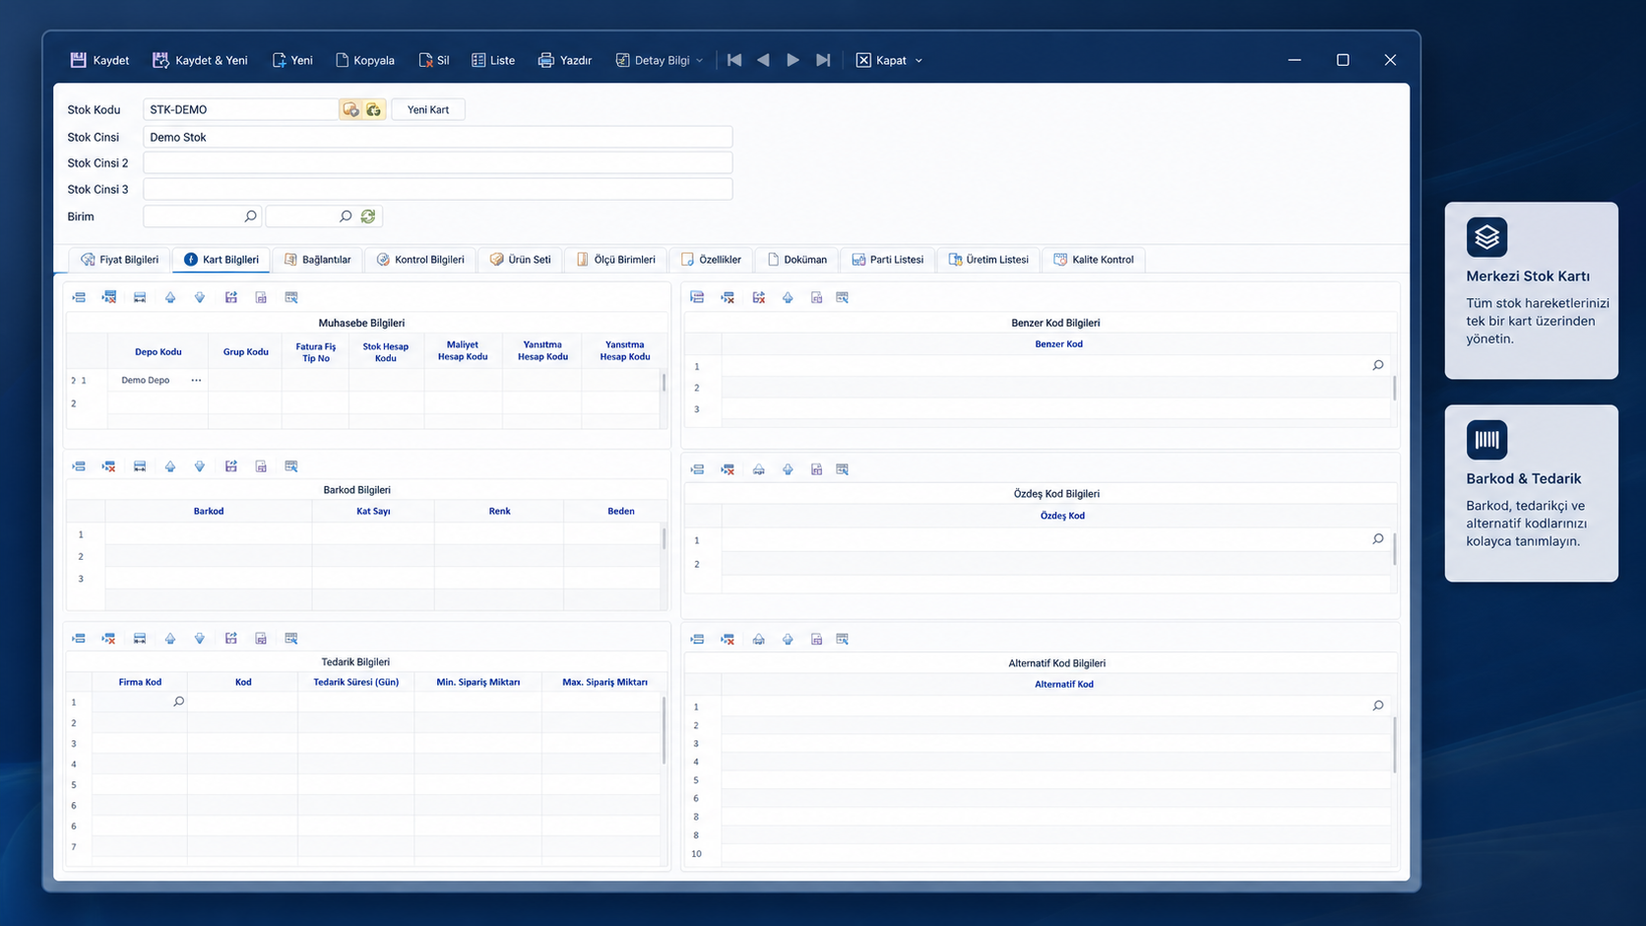This screenshot has height=926, width=1646.
Task: Click the Depo Kodu column header
Action: pos(158,351)
